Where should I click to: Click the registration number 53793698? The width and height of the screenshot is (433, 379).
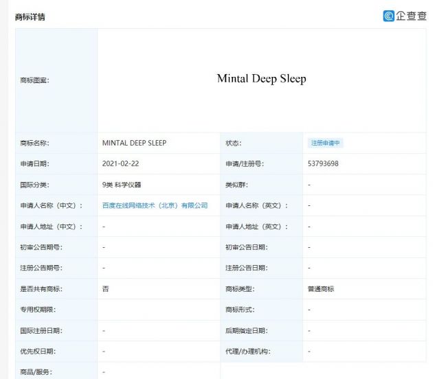[323, 164]
